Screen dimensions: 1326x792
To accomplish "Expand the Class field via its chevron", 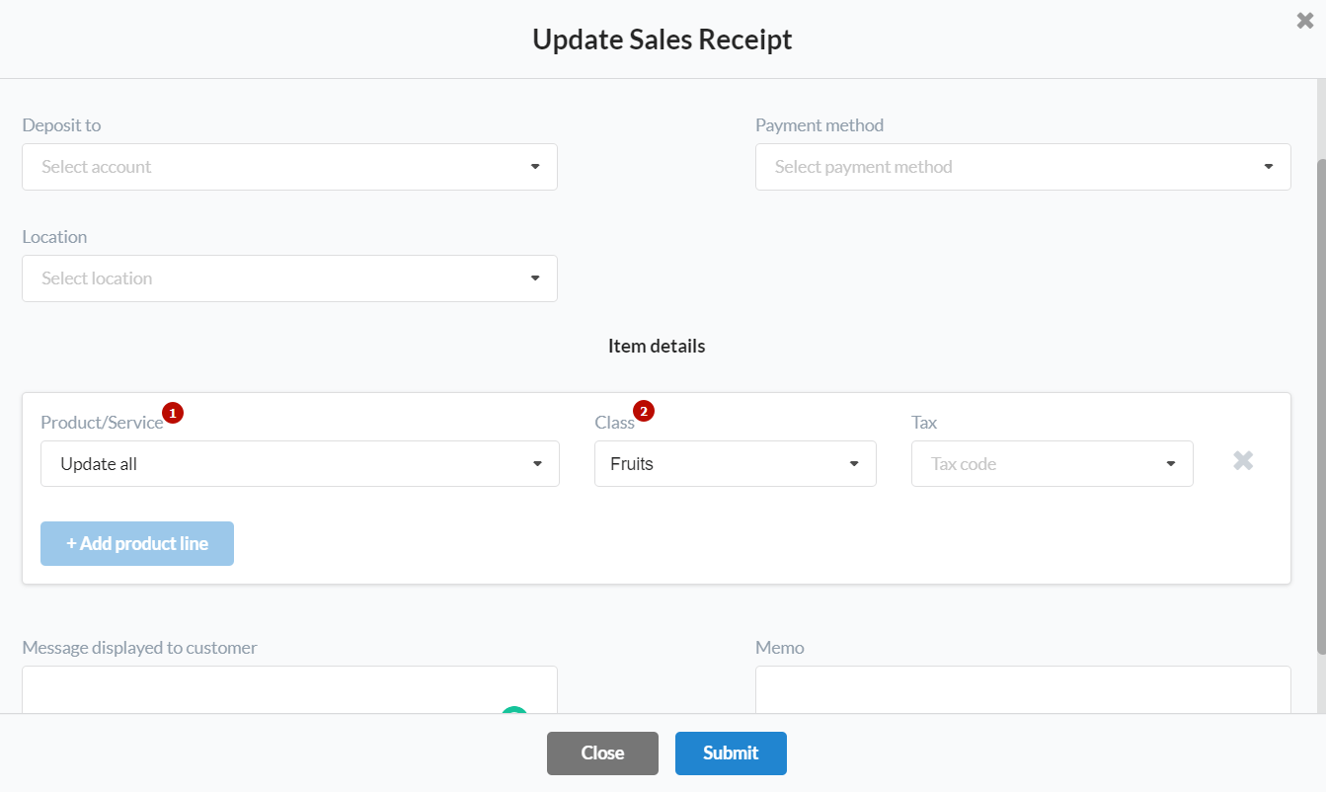I will 855,463.
